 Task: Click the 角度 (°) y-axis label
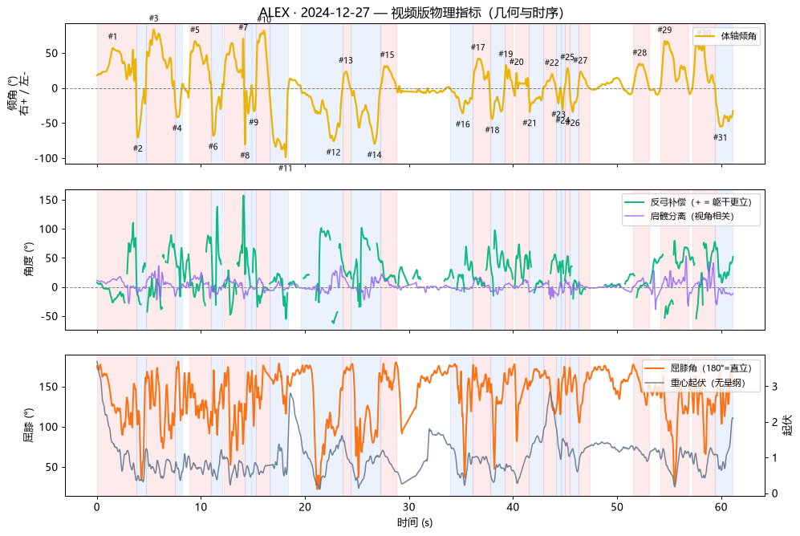tap(29, 259)
